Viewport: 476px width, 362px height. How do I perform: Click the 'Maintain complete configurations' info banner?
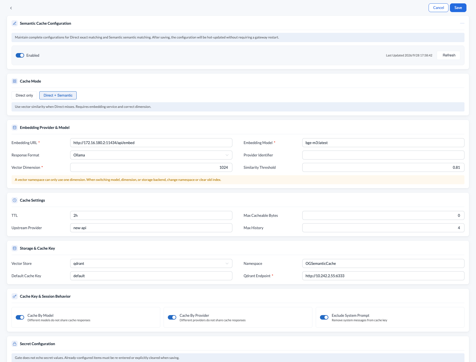[x=238, y=37]
